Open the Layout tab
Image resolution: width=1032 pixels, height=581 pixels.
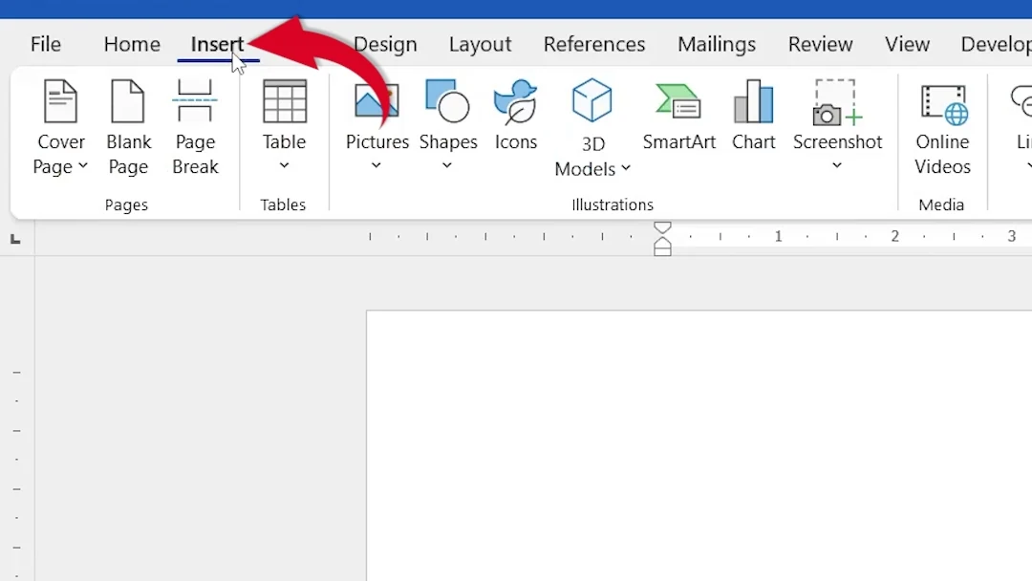coord(480,44)
